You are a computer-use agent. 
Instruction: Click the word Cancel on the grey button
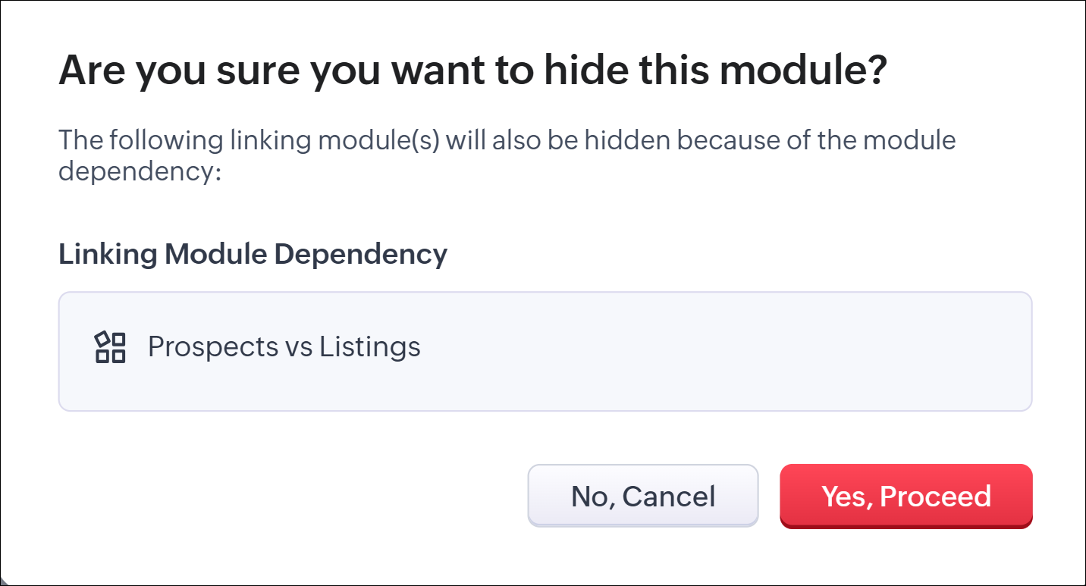670,496
